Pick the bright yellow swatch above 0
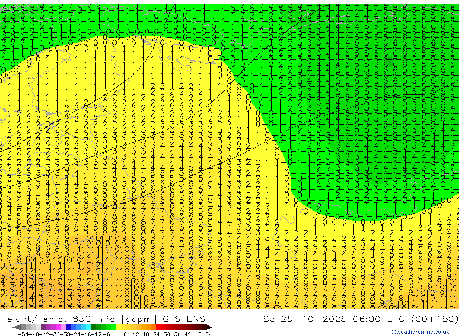The image size is (459, 336). coord(118,327)
